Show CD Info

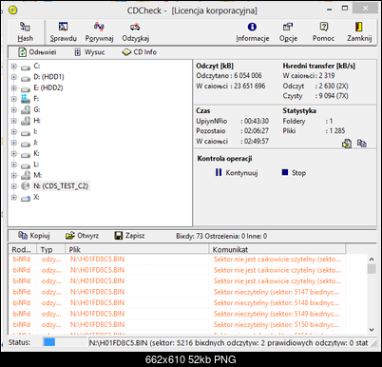click(140, 52)
